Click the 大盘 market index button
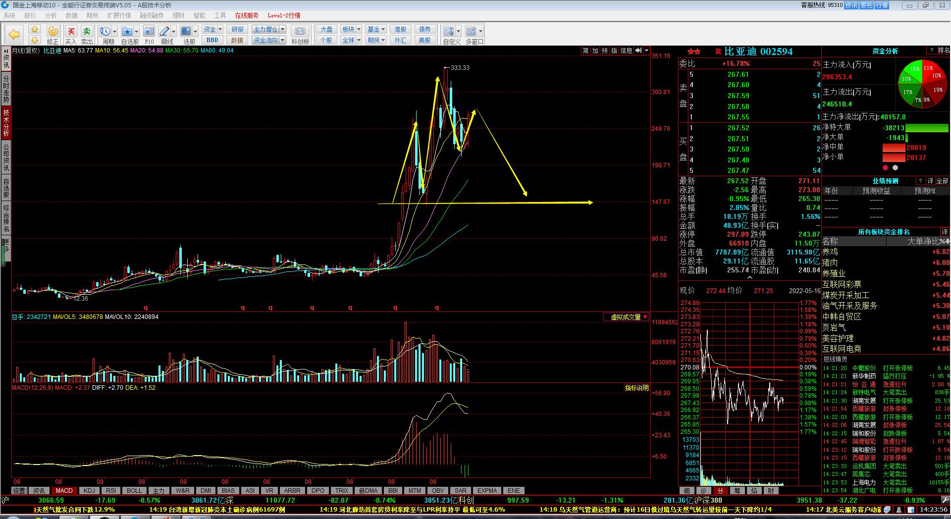The width and height of the screenshot is (951, 519). [326, 29]
